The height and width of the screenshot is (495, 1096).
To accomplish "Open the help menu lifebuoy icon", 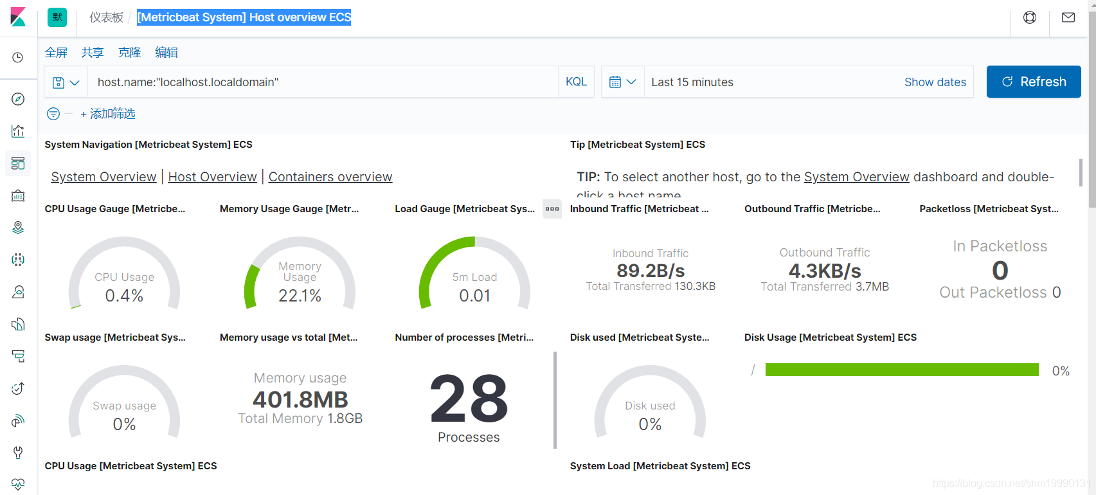I will coord(1030,17).
